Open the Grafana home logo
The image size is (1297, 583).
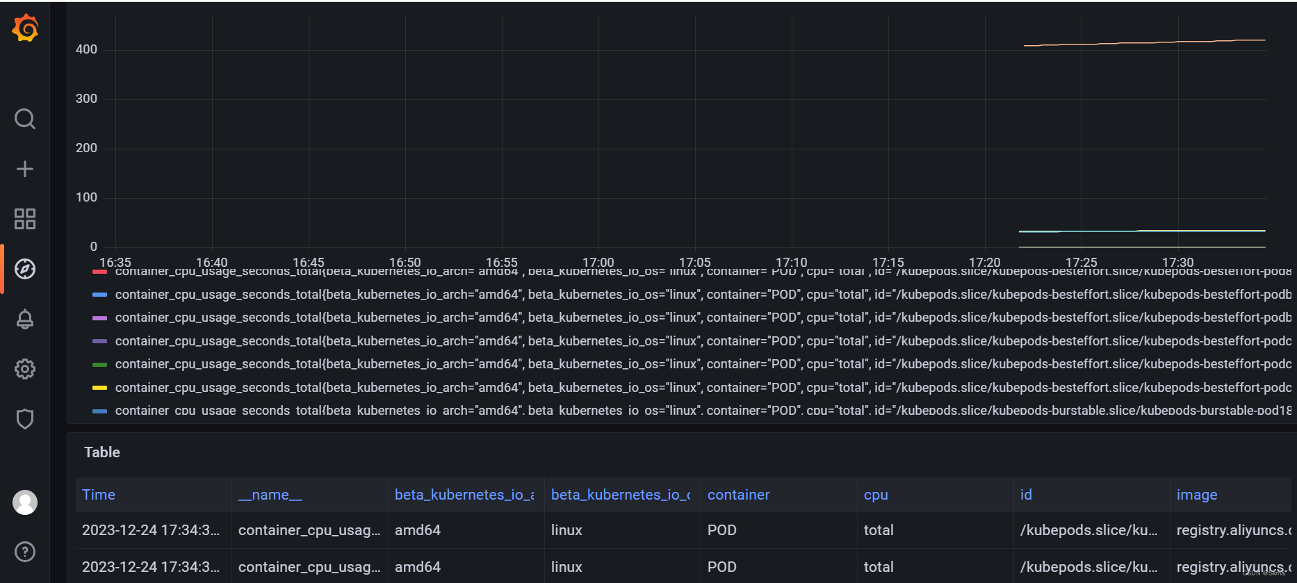tap(25, 28)
